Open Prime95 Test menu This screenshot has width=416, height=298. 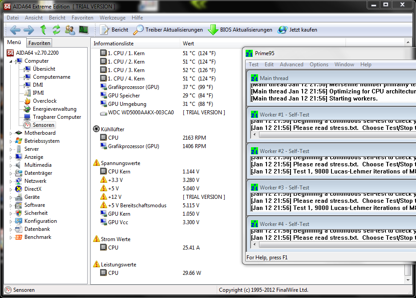[254, 64]
